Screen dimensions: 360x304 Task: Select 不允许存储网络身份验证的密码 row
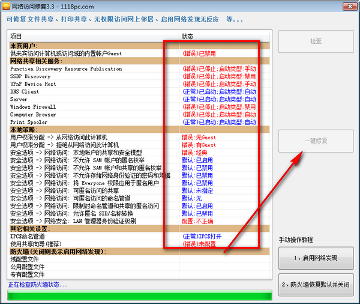(x=139, y=175)
